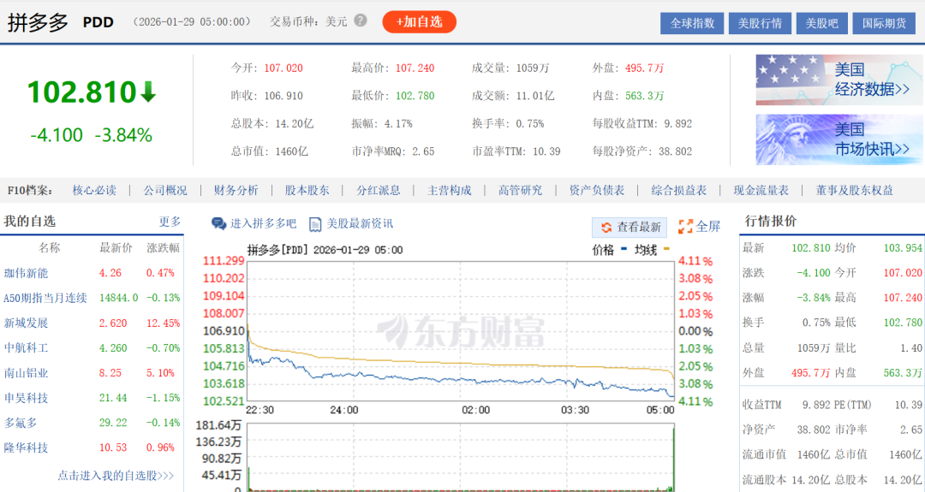Click the 最新价 column header
This screenshot has width=925, height=492.
tap(116, 247)
